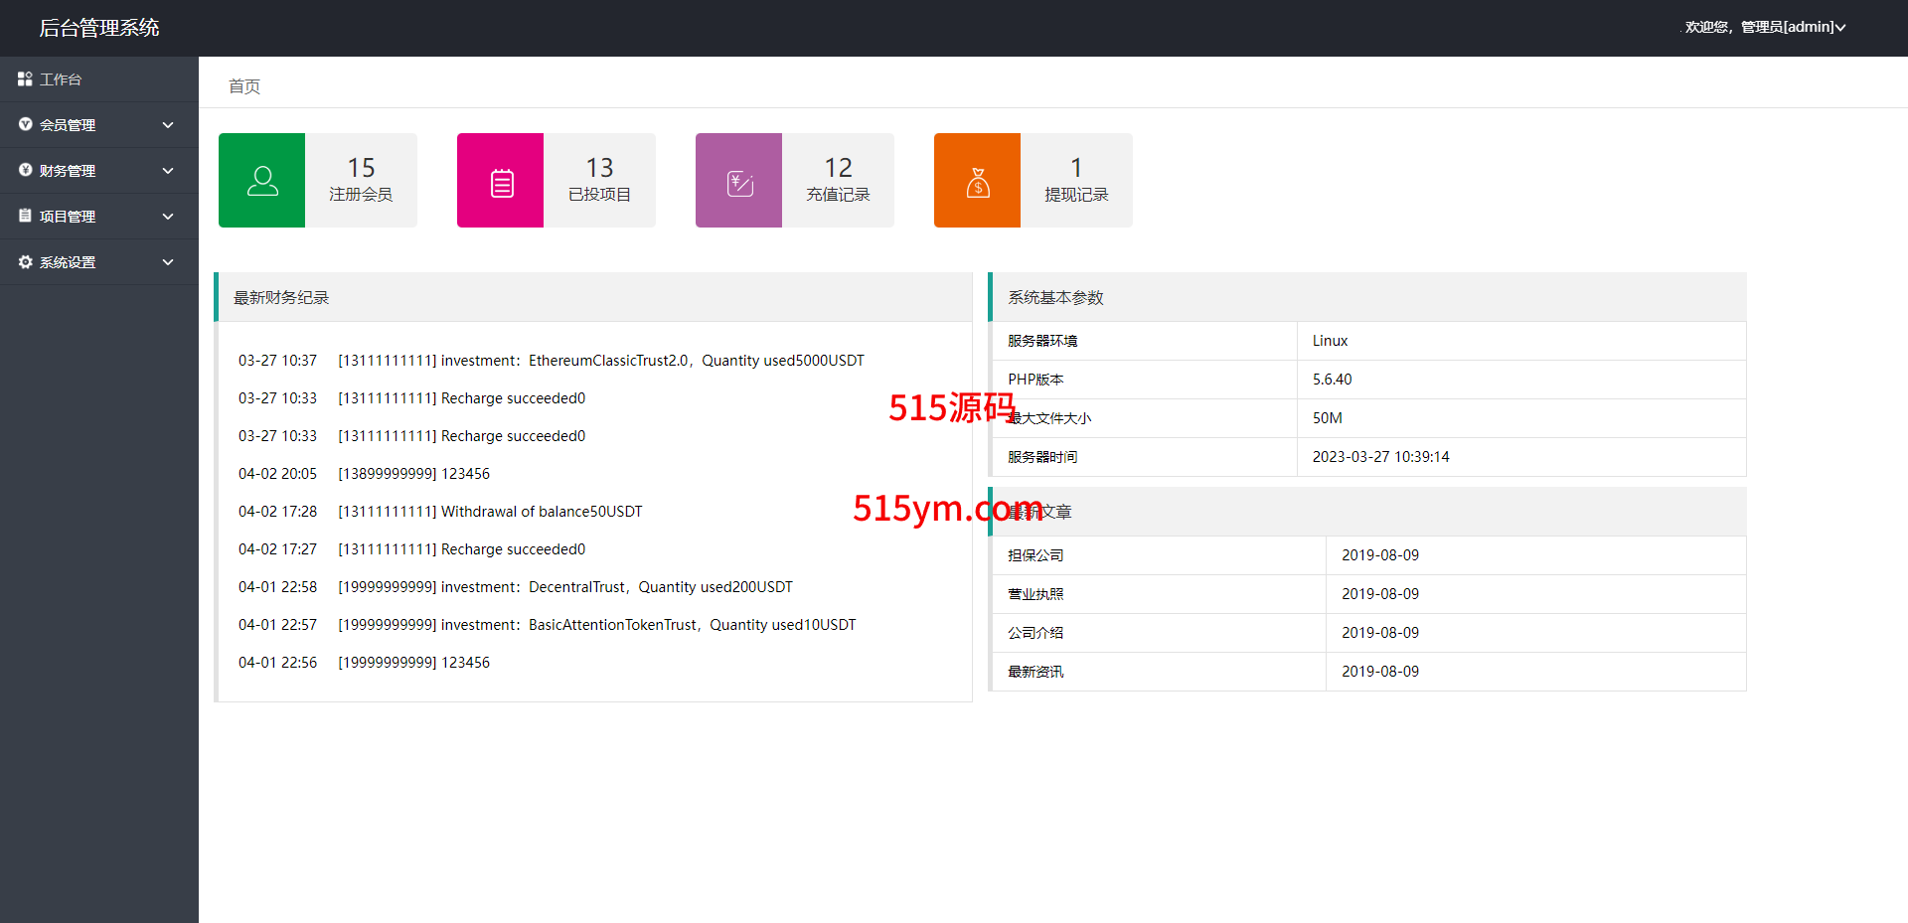Open the admin user dropdown menu
1908x923 pixels.
(1765, 27)
